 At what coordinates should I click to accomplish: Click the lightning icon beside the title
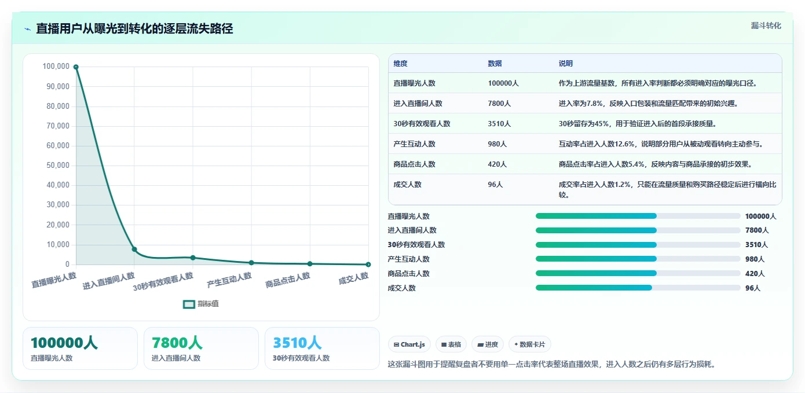[x=28, y=29]
